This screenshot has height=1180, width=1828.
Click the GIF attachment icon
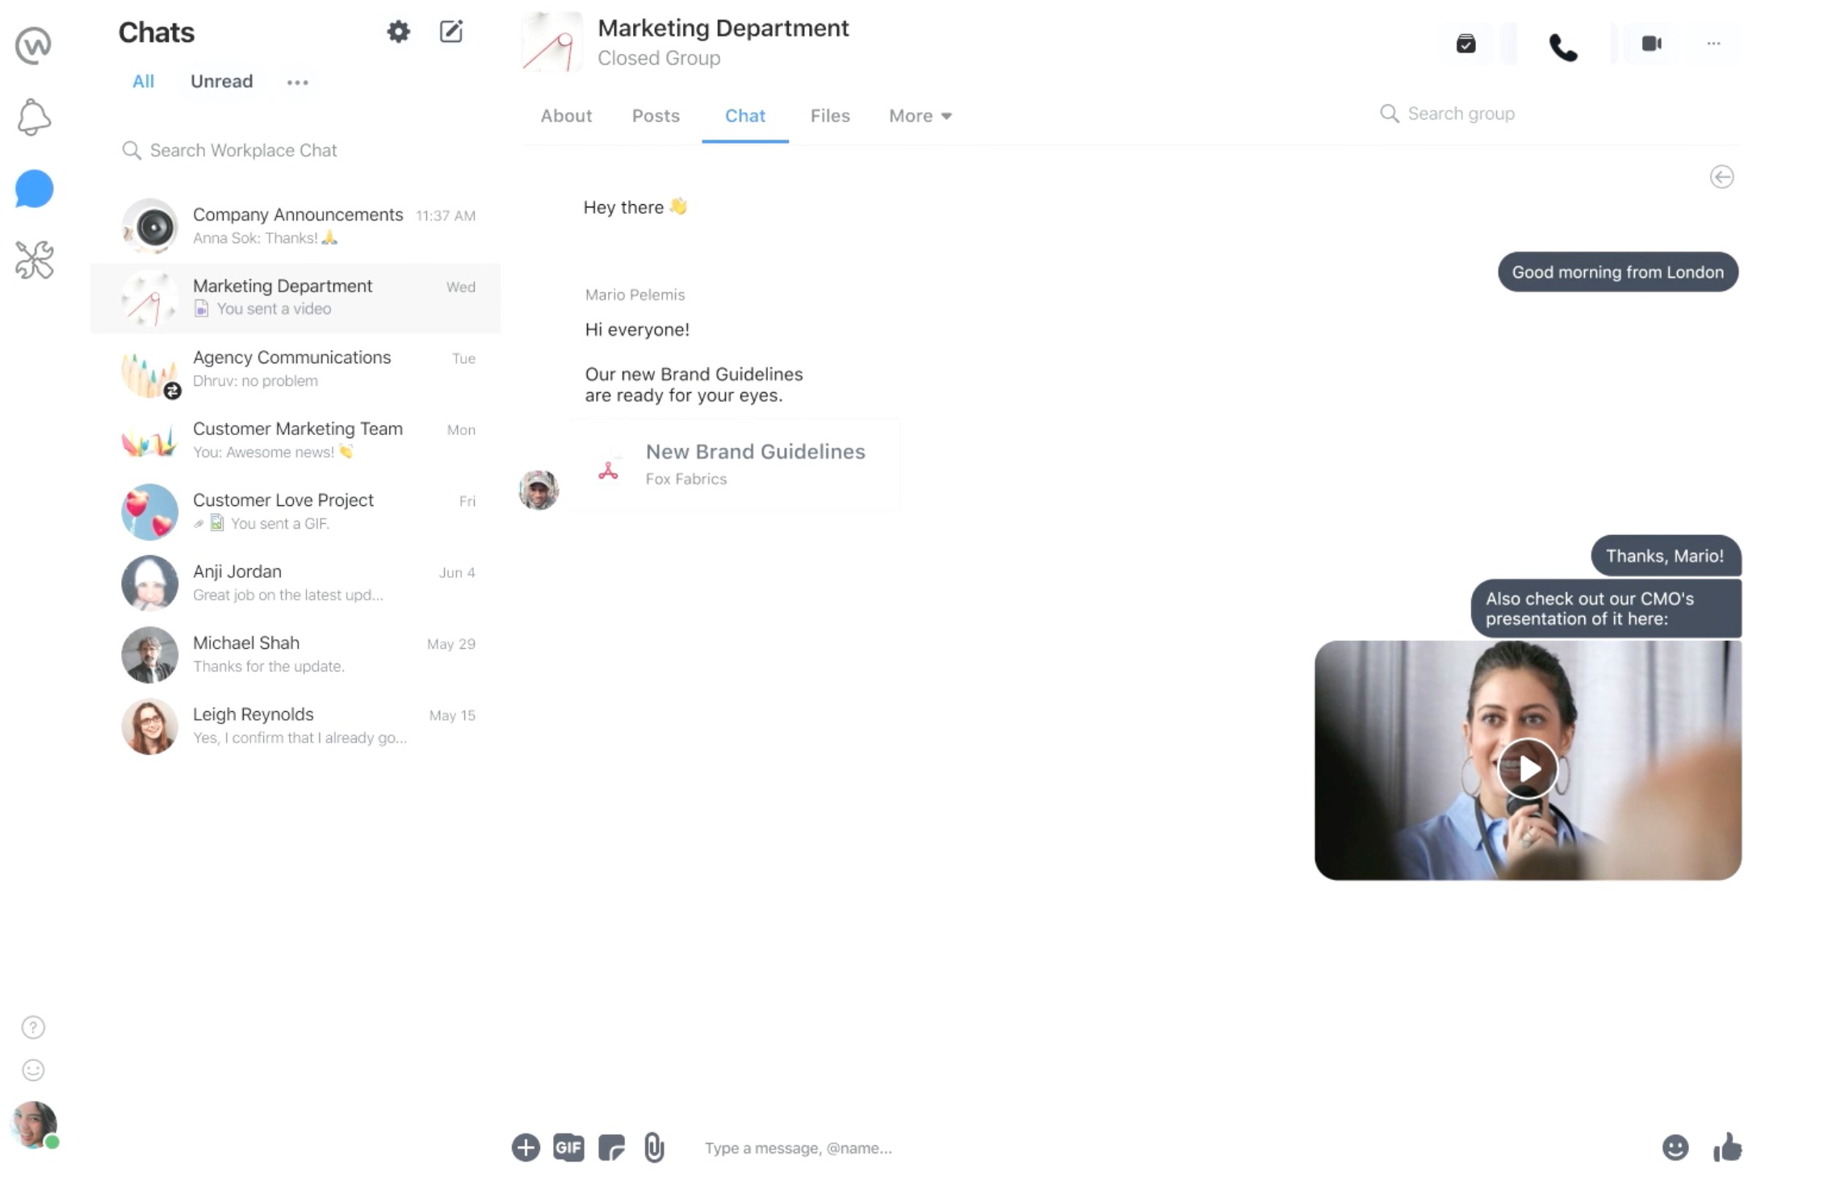[x=569, y=1148]
